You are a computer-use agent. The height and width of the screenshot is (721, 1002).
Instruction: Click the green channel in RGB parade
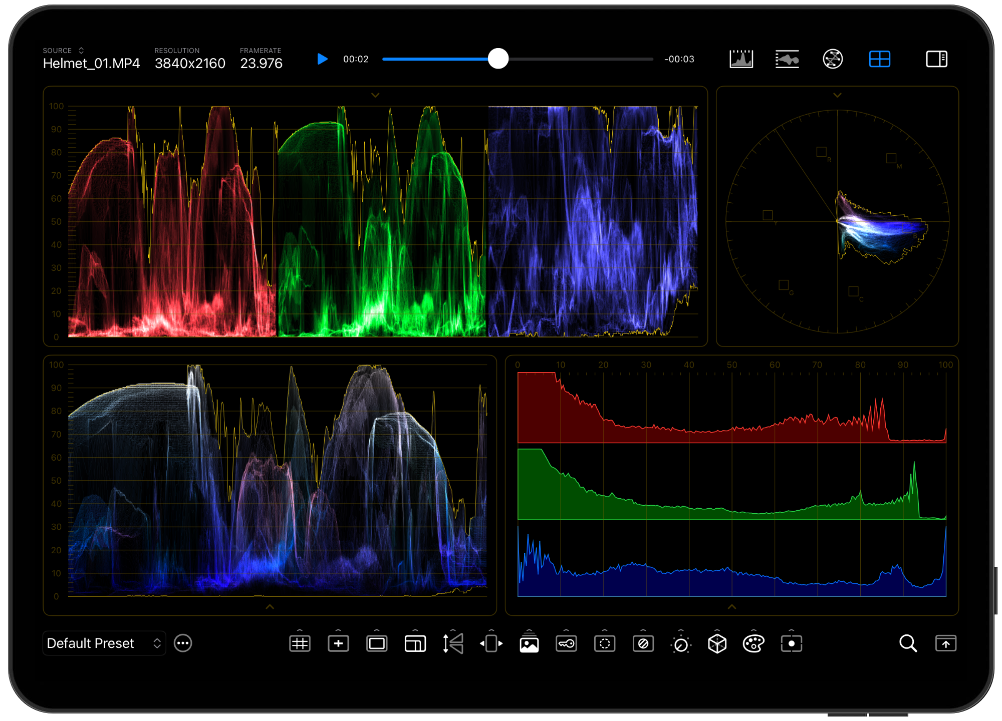(382, 221)
